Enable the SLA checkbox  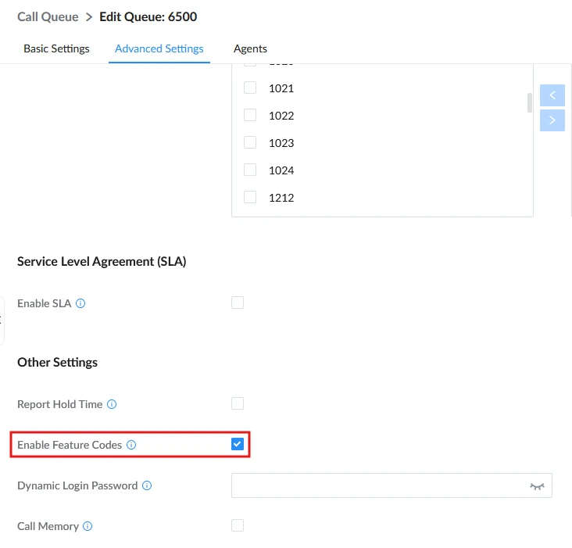[238, 303]
